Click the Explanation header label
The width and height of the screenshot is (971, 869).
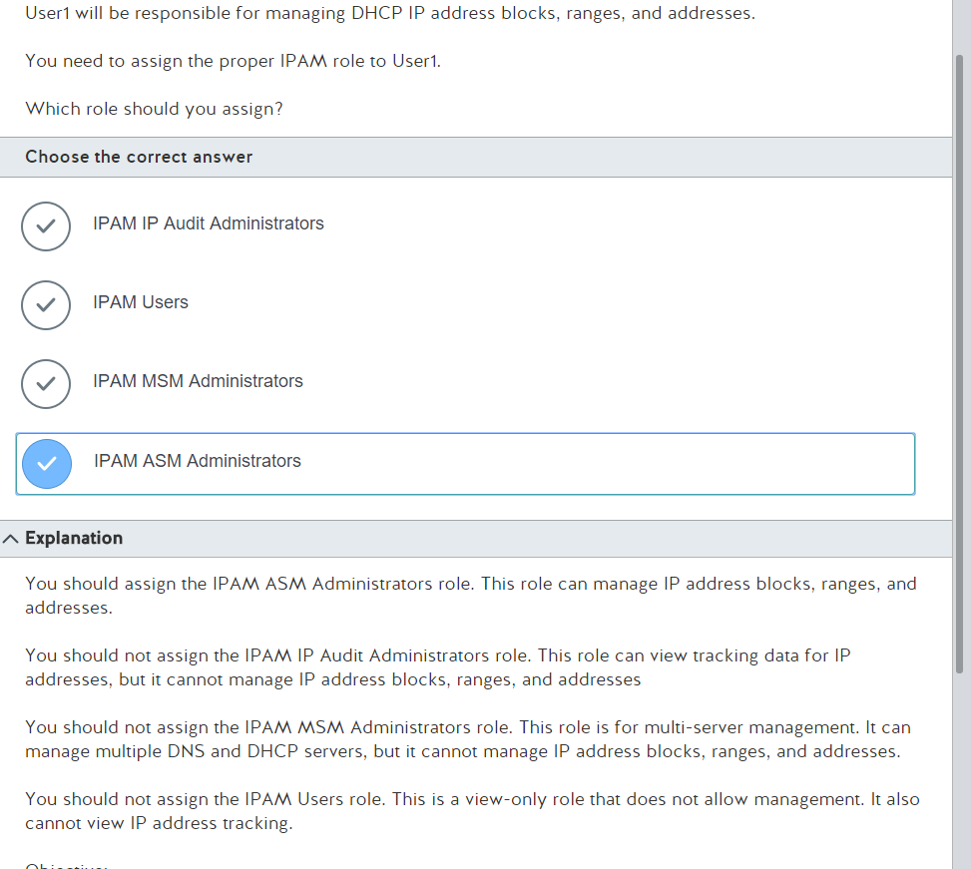[74, 539]
